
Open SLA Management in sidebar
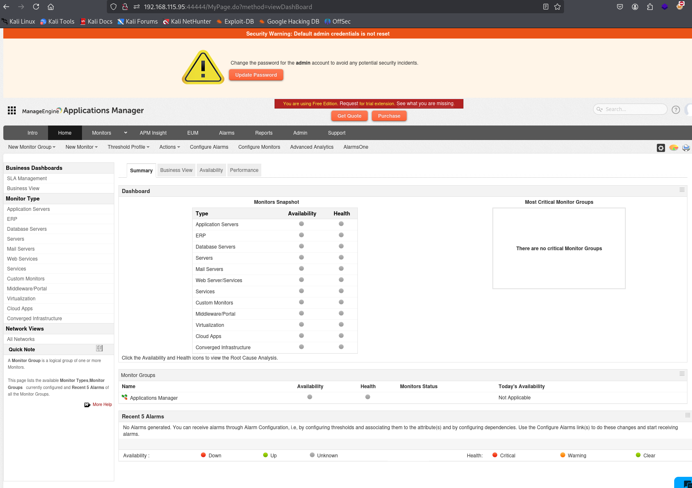tap(27, 179)
